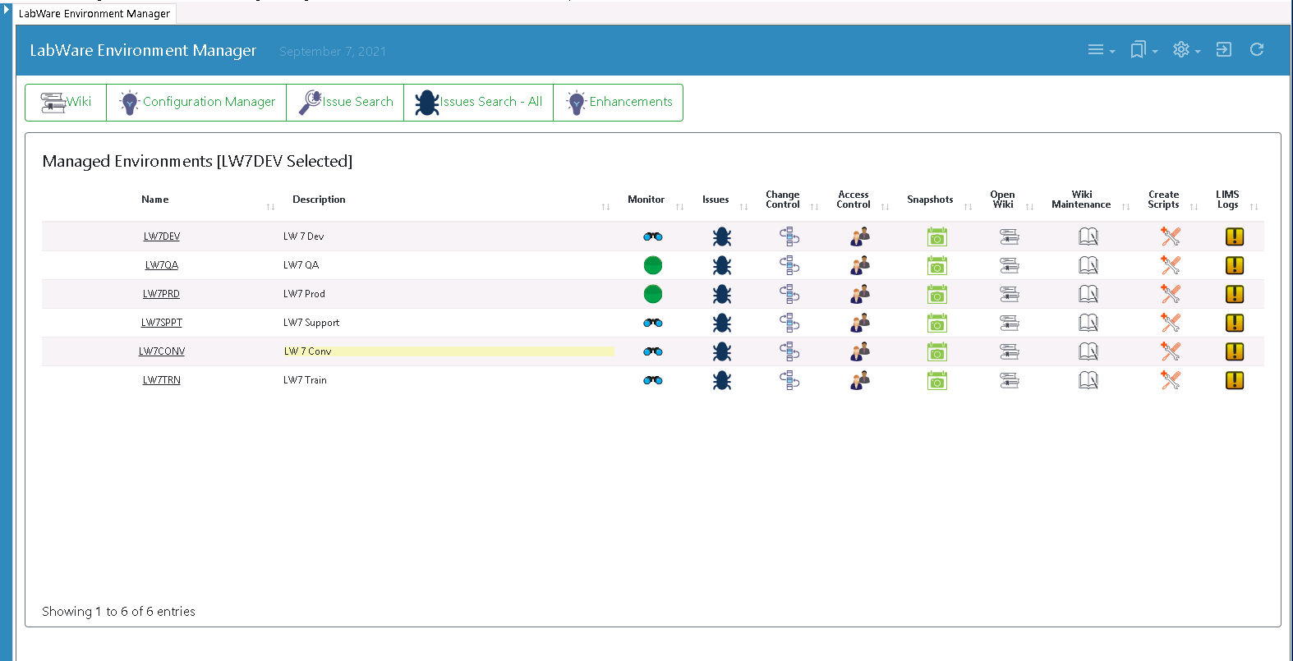Screen dimensions: 1293x661
Task: Open Access Control for LW7PRD environment
Action: click(859, 294)
